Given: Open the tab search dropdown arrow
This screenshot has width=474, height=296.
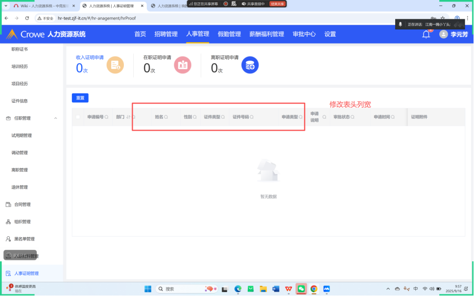Looking at the screenshot, I should coord(6,6).
